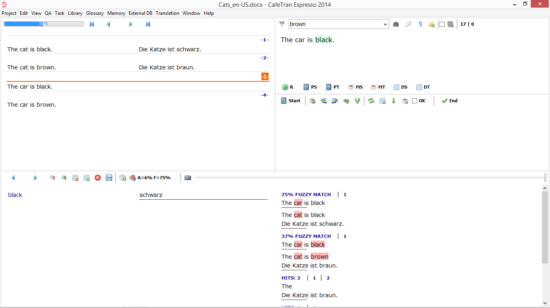Open the Translation menu
This screenshot has width=550, height=308.
click(x=167, y=13)
